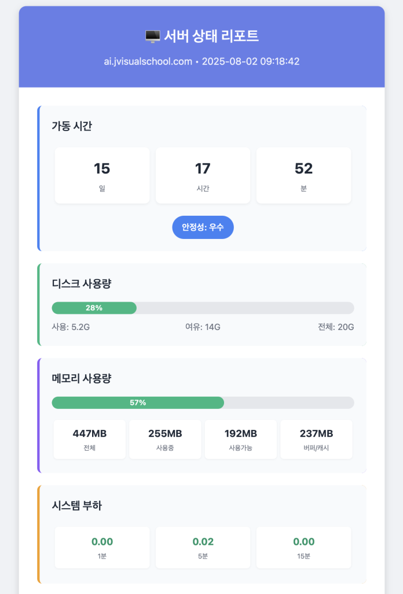The width and height of the screenshot is (403, 594).
Task: Select the 237MB 버퍼/캐시 memory card
Action: tap(316, 440)
